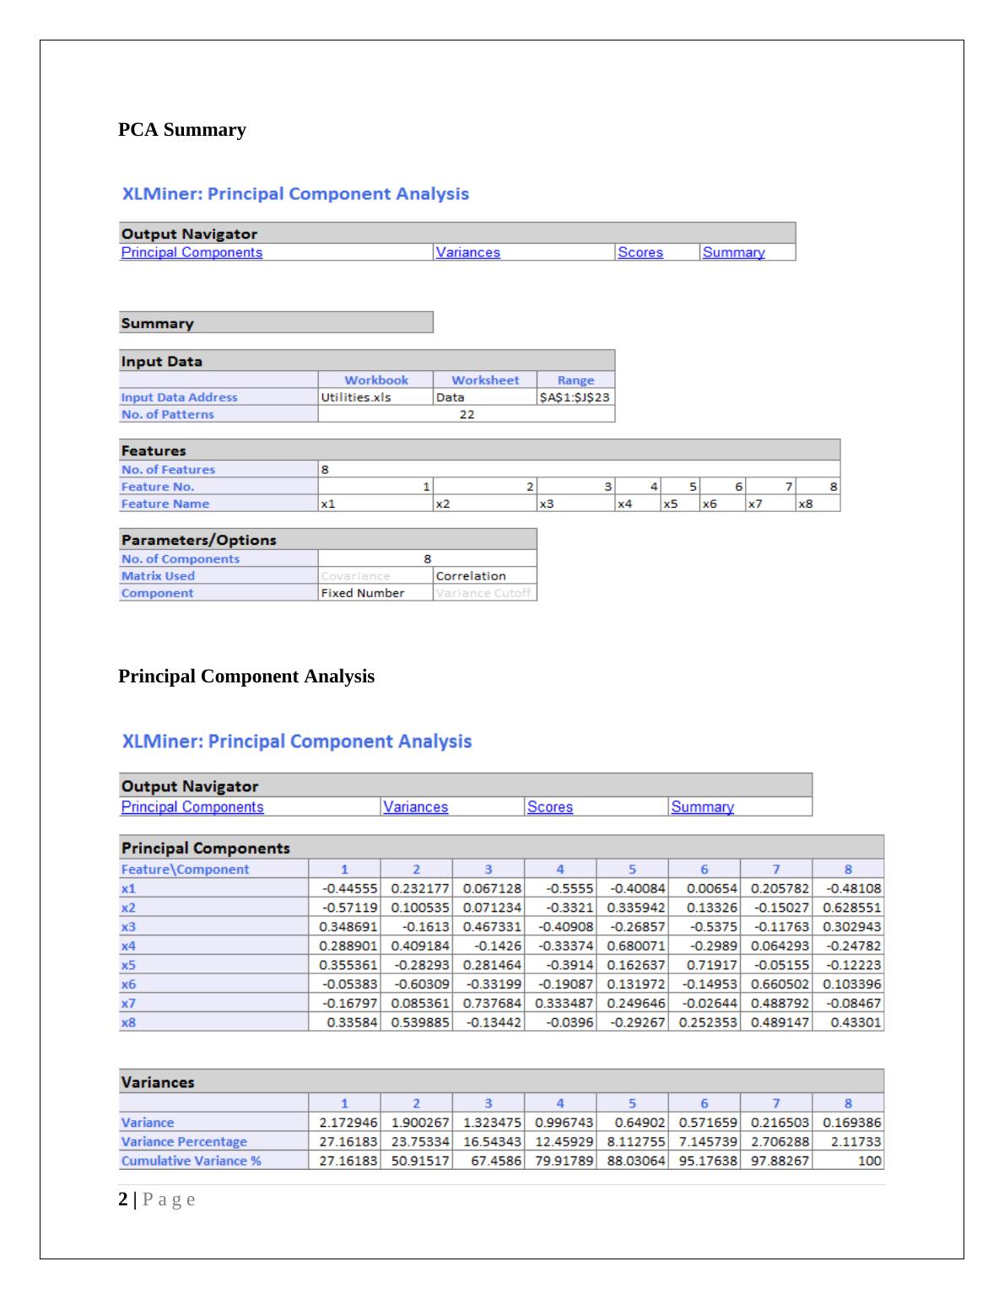1004x1299 pixels.
Task: Click the greyed-out Variance Cutoff option
Action: 483,593
